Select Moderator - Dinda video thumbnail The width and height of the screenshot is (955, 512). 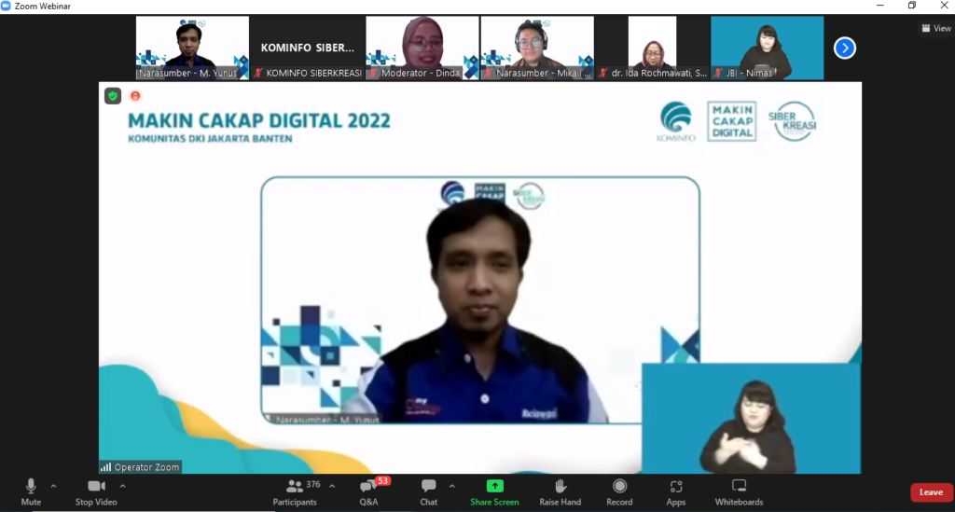[x=422, y=48]
